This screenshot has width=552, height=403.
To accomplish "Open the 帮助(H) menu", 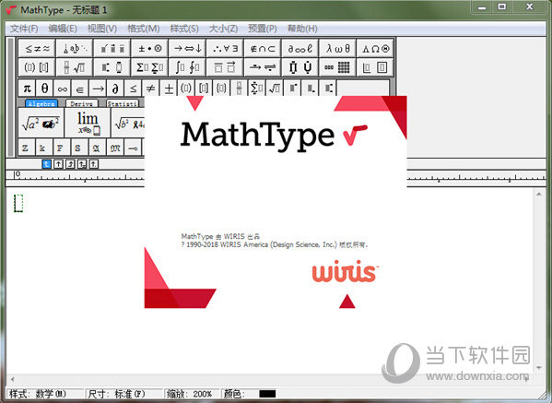I will tap(302, 29).
